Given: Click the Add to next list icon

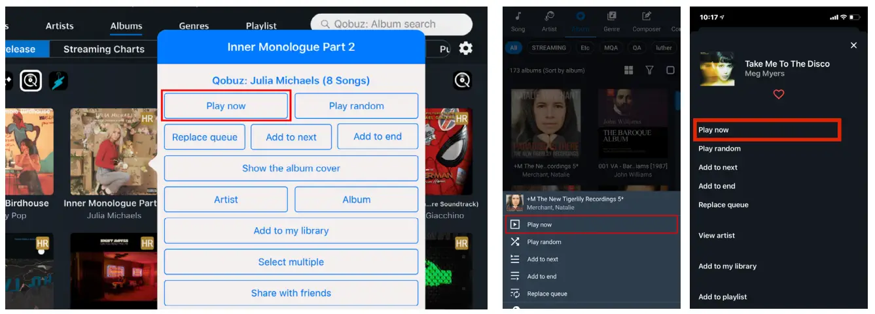Looking at the screenshot, I should point(515,259).
